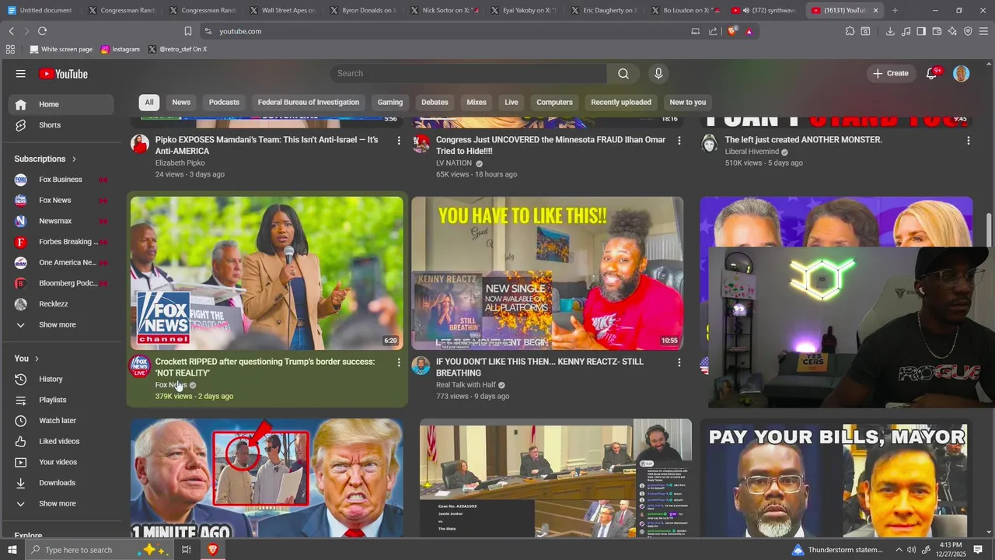Click the Create button

(x=890, y=73)
